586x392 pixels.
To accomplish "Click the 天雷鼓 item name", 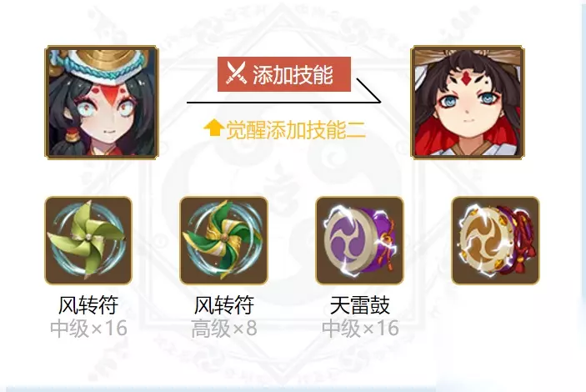I will [360, 305].
